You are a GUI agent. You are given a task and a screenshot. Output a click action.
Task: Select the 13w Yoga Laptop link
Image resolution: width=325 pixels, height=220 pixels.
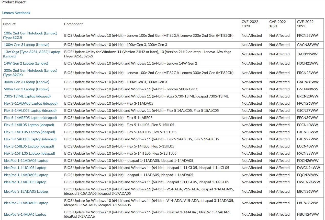32,52
